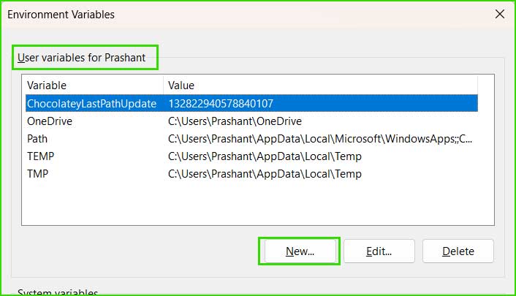Screen dimensions: 516x296
Task: Click the TEMP row's Local\Temp value
Action: coord(265,156)
